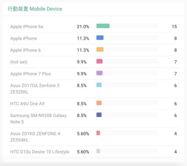The image size is (187, 166).
Task: Click the red bar for Asus Z01KD ZENFONE 4
Action: 98,133
